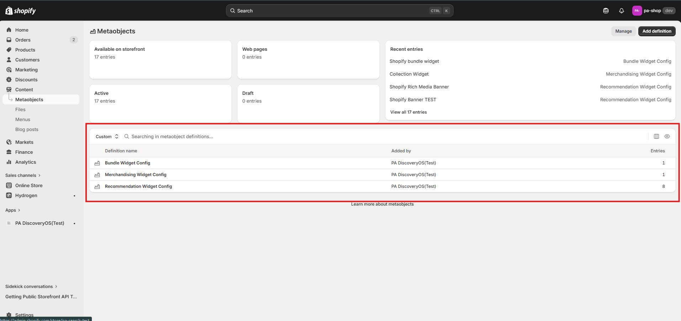Open Learn more about metaobjects link

(382, 204)
